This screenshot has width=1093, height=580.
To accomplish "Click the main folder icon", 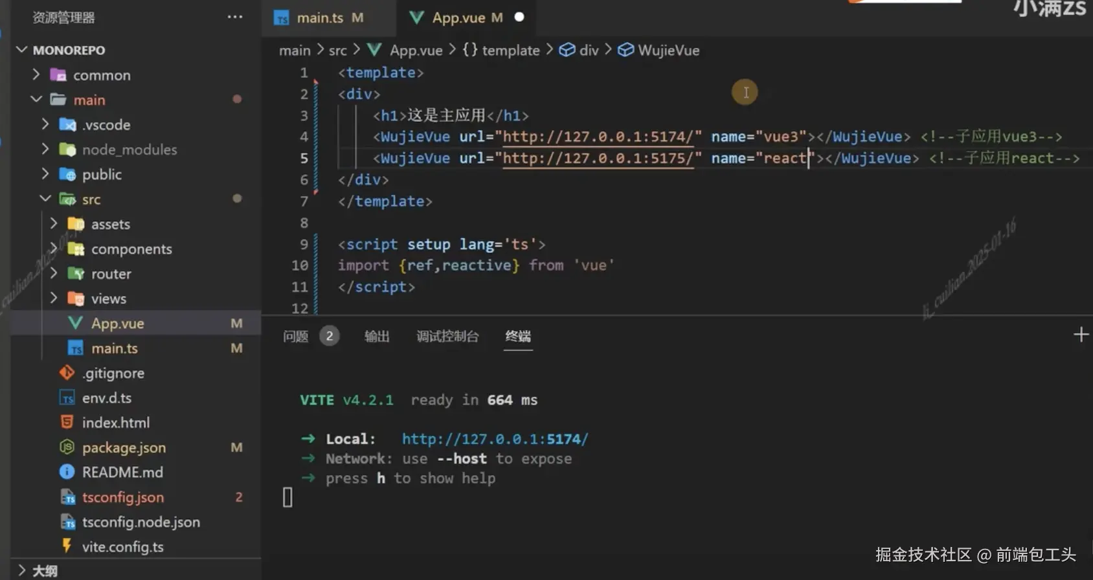I will (x=59, y=100).
